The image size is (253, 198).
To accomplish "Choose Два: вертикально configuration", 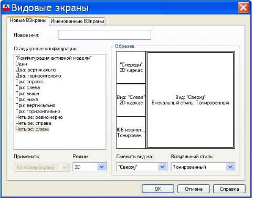I will tap(36, 70).
